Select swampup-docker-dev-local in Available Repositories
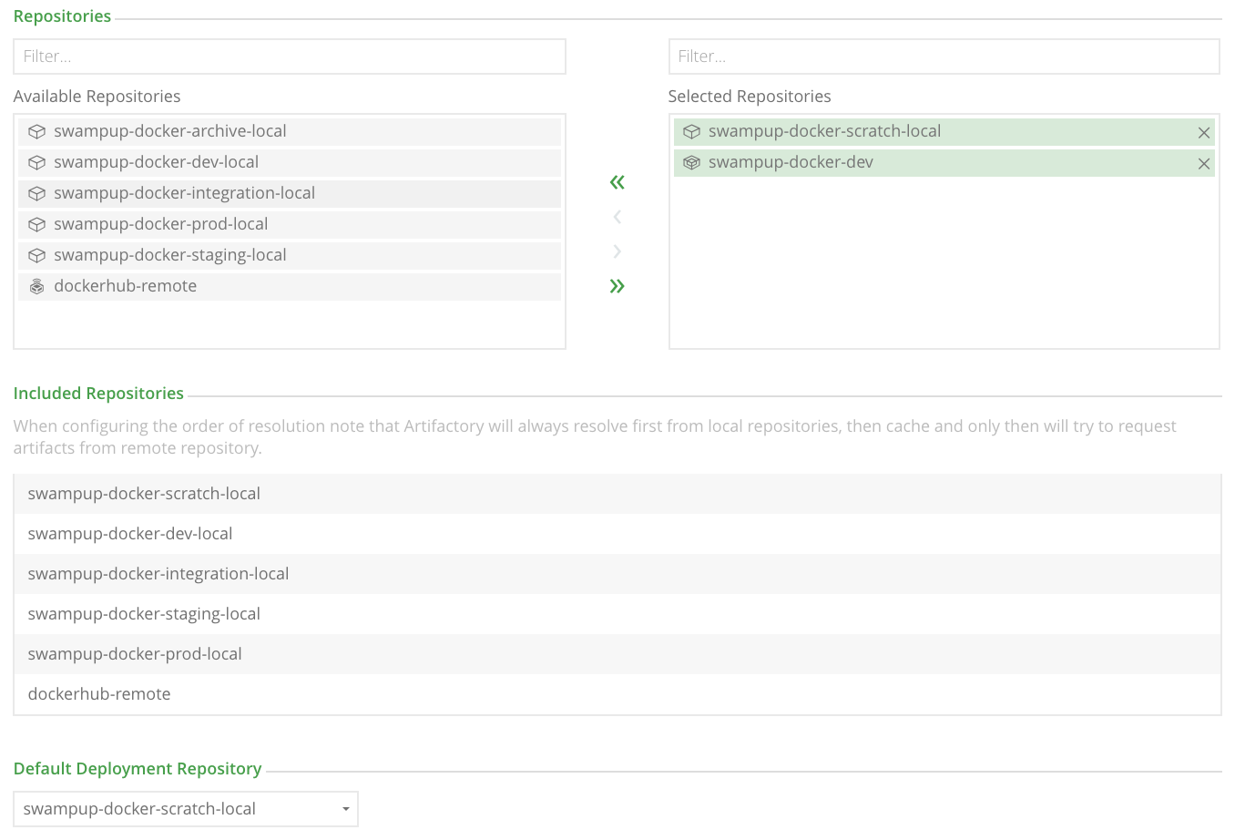Viewport: 1235px width, 840px height. point(157,162)
